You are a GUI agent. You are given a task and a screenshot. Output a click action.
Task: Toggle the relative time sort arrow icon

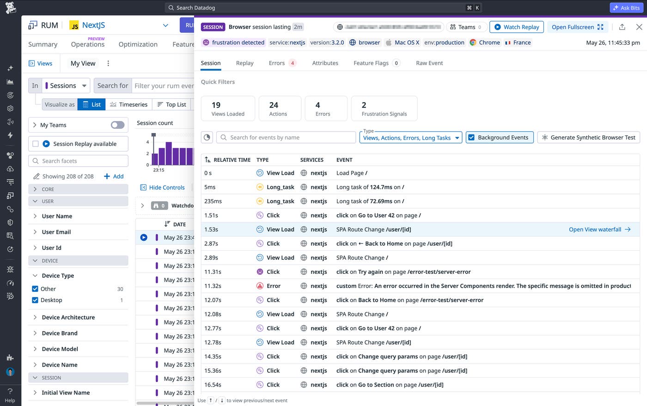tap(208, 160)
